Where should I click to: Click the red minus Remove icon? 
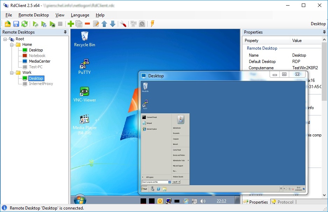[87, 24]
